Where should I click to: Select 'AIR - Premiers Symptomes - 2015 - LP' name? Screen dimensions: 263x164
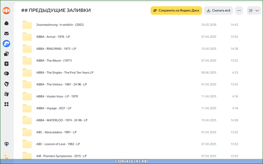click(61, 156)
